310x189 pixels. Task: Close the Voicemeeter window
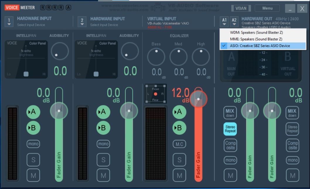click(x=302, y=8)
